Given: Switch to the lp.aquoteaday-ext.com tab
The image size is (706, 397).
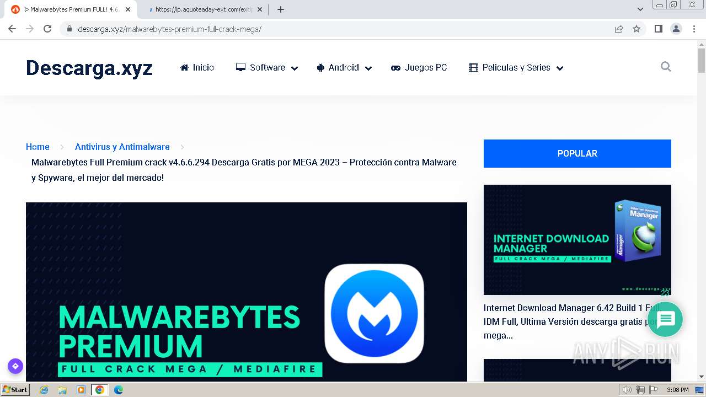Looking at the screenshot, I should tap(203, 9).
